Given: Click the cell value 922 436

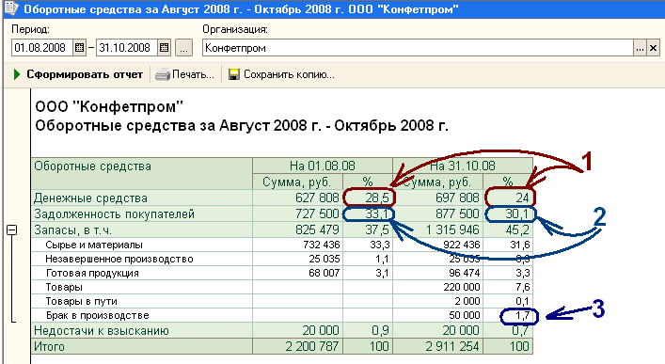Looking at the screenshot, I should point(462,245).
